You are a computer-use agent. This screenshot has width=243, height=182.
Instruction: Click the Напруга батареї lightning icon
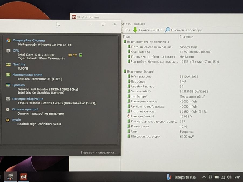pos(129,116)
